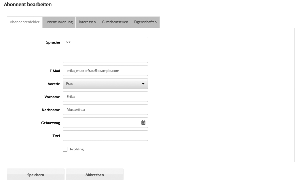Open the Listenzuordnung tab
The image size is (298, 185).
(x=59, y=22)
